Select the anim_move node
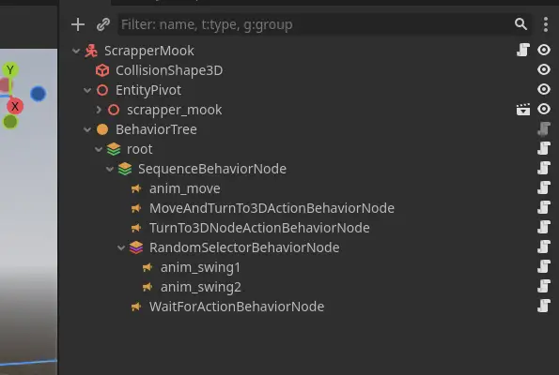 pos(185,188)
